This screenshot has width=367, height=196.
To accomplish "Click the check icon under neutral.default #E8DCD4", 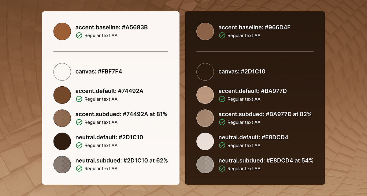I will pyautogui.click(x=222, y=145).
